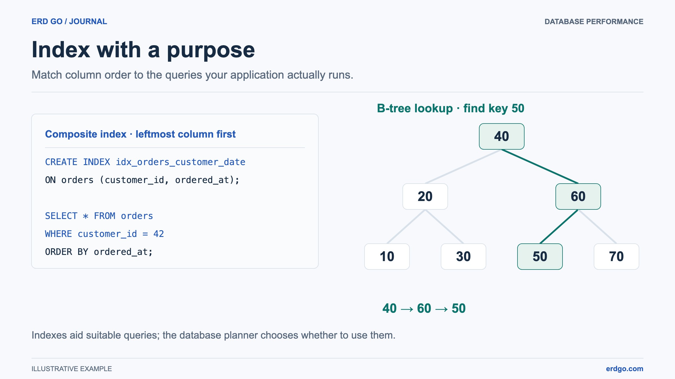The width and height of the screenshot is (675, 379).
Task: Select the highlighted node 60
Action: click(x=578, y=197)
